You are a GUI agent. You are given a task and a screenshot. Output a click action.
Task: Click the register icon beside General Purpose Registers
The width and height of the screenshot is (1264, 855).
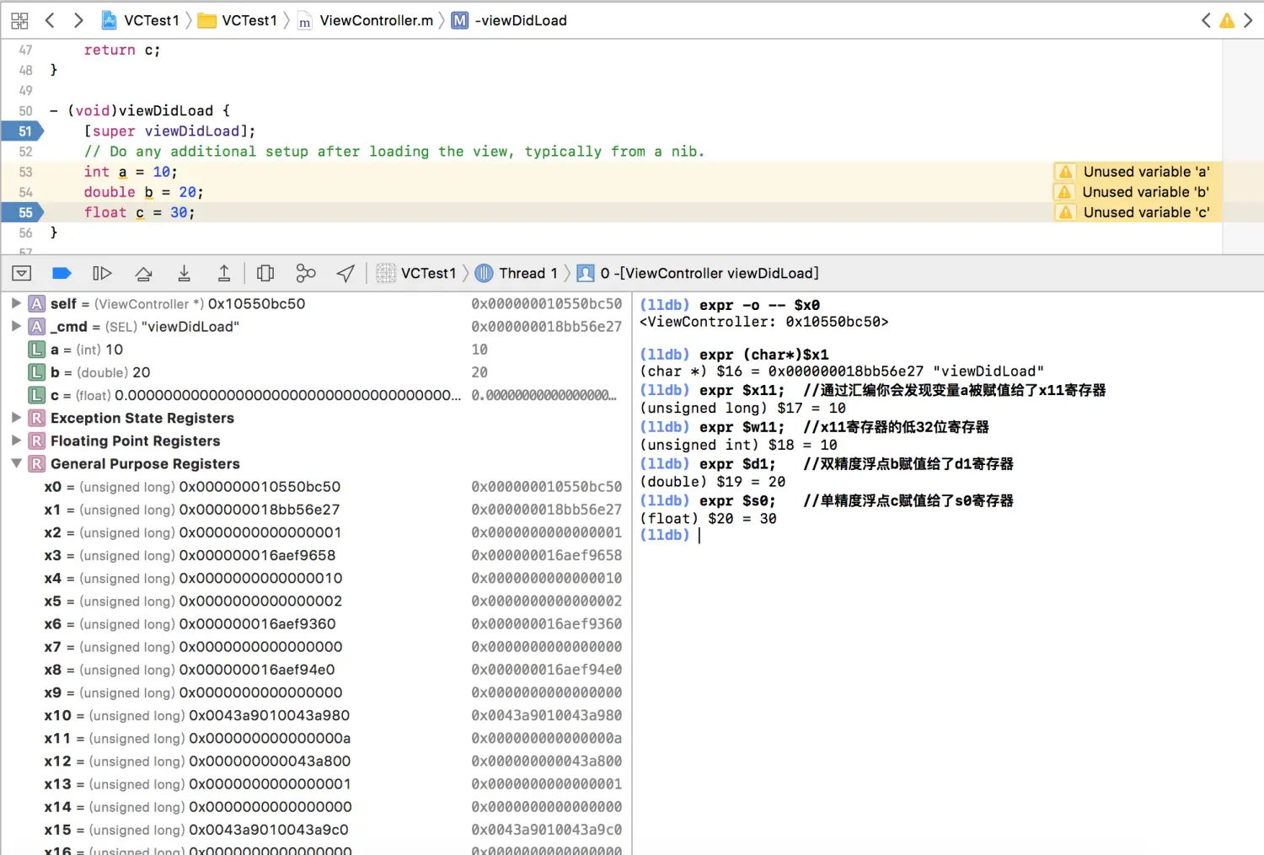(37, 463)
